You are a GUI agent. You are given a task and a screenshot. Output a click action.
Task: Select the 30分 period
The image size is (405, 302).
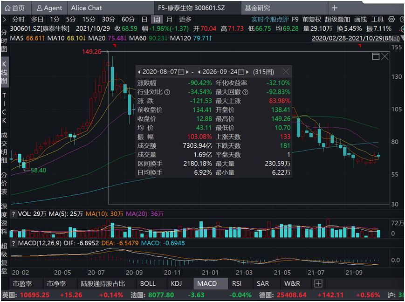point(108,20)
